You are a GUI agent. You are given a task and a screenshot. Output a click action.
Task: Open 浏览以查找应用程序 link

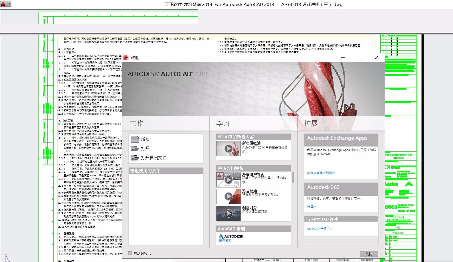tap(321, 173)
